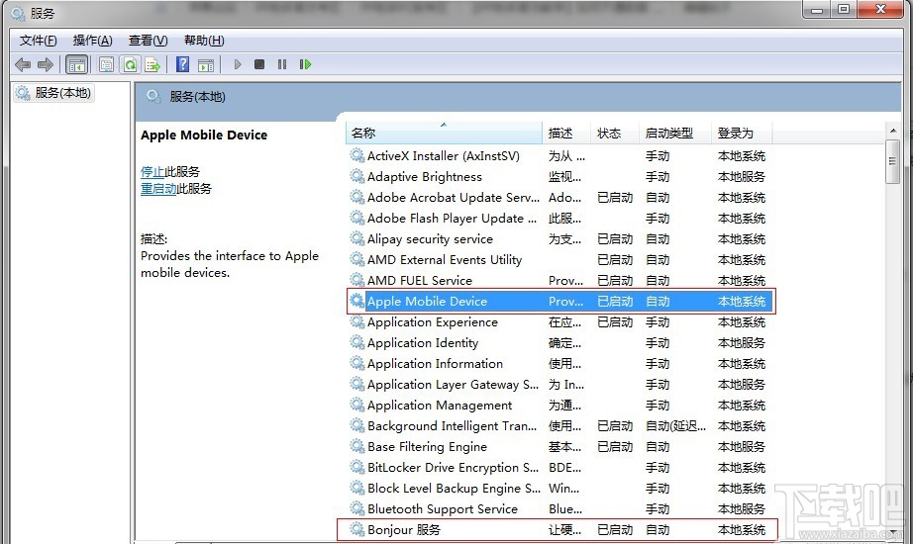Select Adobe Acrobat Update Service row
This screenshot has height=544, width=913.
coord(560,198)
